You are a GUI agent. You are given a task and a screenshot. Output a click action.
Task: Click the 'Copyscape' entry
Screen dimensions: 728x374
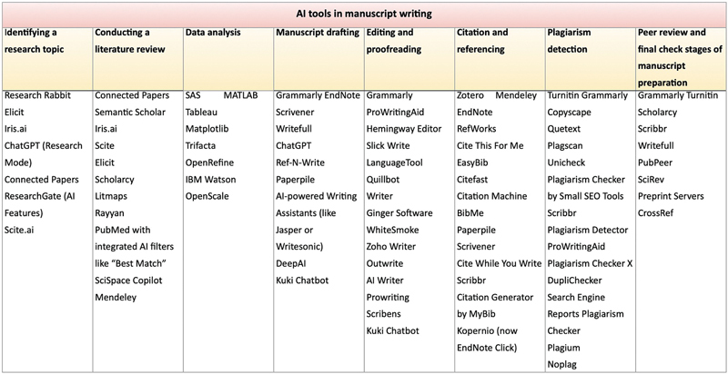point(571,112)
